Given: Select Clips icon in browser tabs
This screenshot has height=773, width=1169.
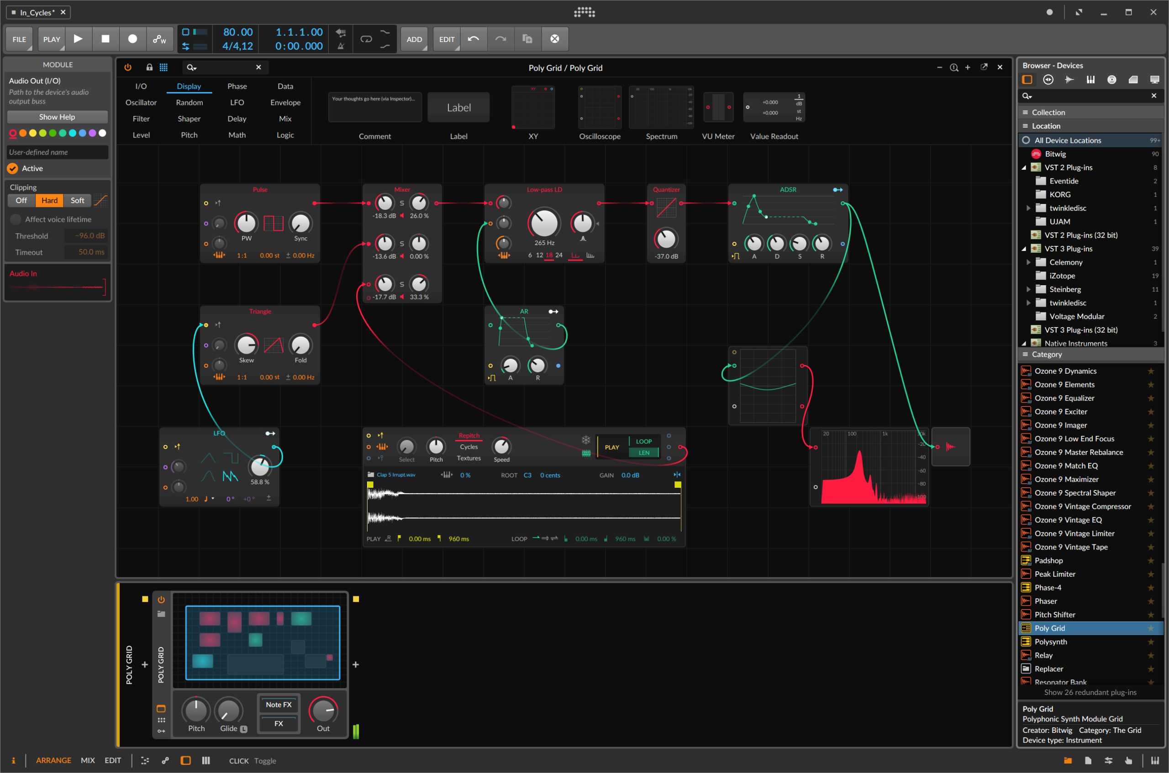Looking at the screenshot, I should [1133, 79].
